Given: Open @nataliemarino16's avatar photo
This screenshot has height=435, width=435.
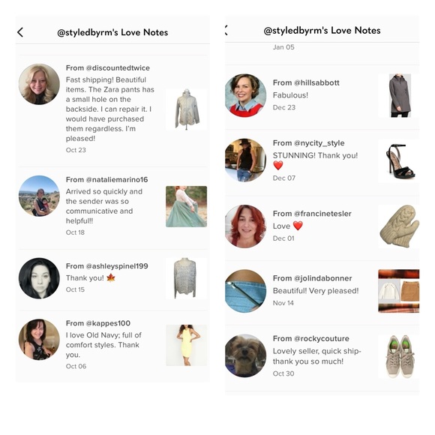Looking at the screenshot, I should pyautogui.click(x=39, y=196).
